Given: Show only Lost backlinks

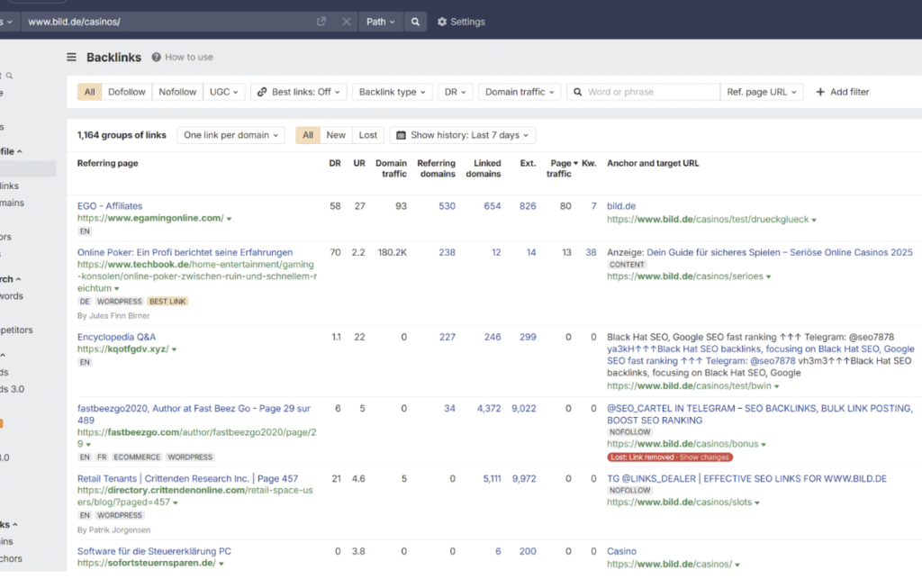Looking at the screenshot, I should pyautogui.click(x=368, y=135).
